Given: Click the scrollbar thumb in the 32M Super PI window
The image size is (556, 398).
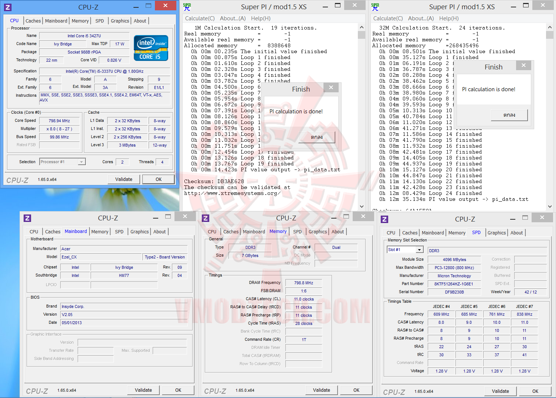Looking at the screenshot, I should coord(550,35).
